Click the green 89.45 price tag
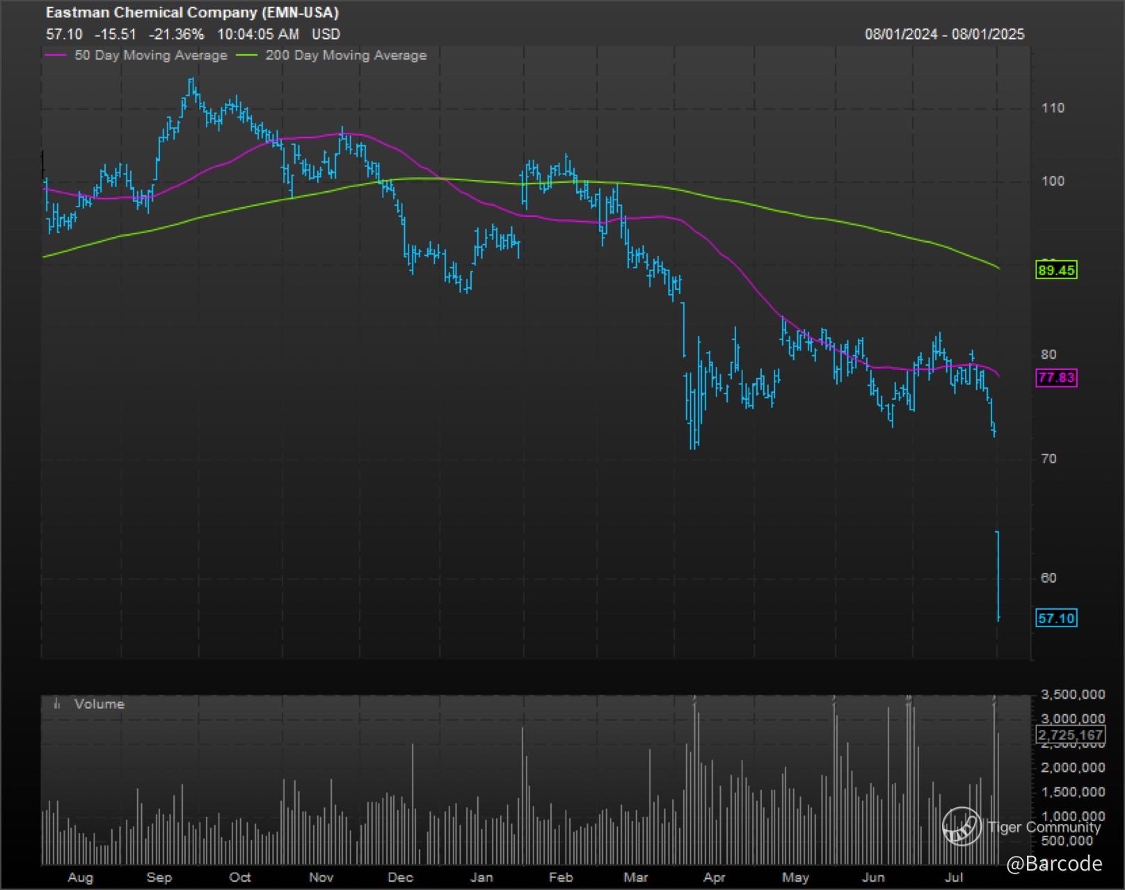Screen dimensions: 1125x890 click(x=1056, y=270)
